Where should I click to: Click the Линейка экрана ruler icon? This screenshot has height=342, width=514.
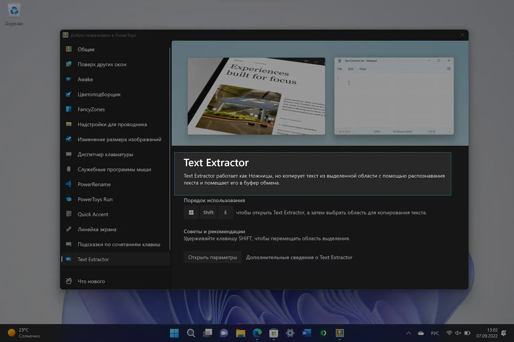tap(69, 229)
